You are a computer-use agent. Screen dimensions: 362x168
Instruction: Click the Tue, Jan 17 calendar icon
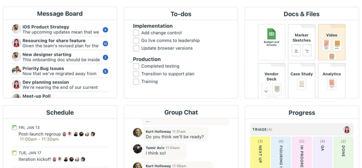tap(14, 153)
